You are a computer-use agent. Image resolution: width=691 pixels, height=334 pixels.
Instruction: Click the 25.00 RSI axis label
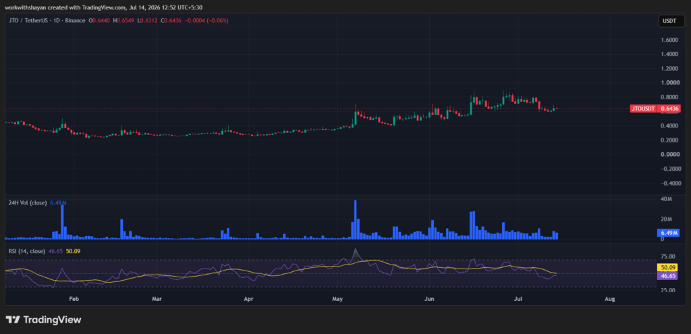pos(667,290)
